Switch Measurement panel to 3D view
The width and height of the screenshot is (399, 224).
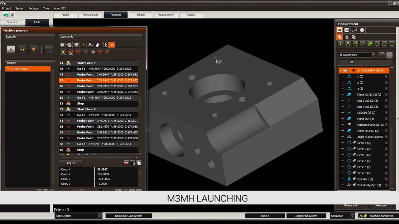[x=347, y=30]
